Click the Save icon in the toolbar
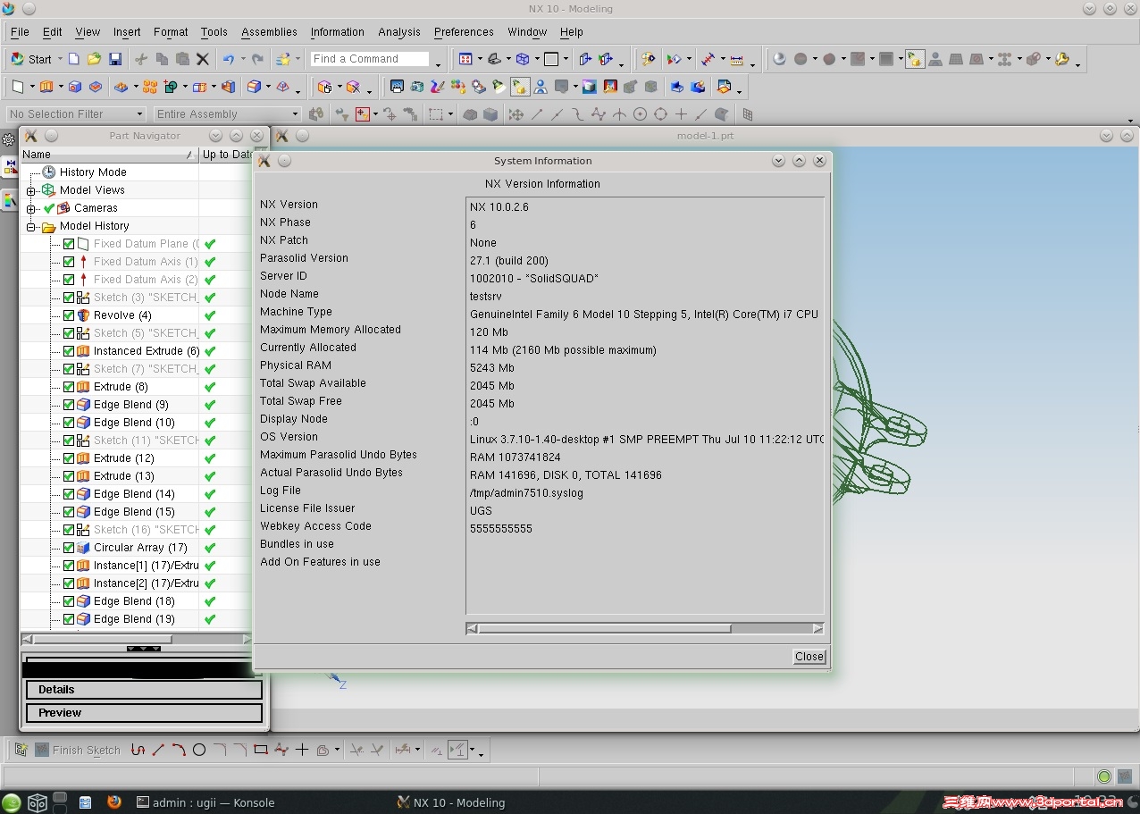 tap(115, 59)
